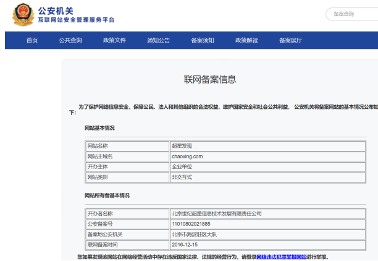
Task: Open the 政策文件 navigation item
Action: pos(114,41)
